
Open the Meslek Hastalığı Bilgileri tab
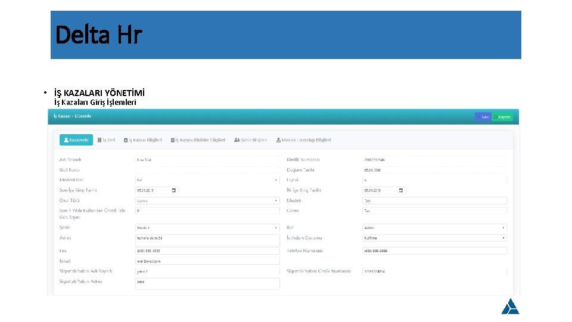click(303, 140)
